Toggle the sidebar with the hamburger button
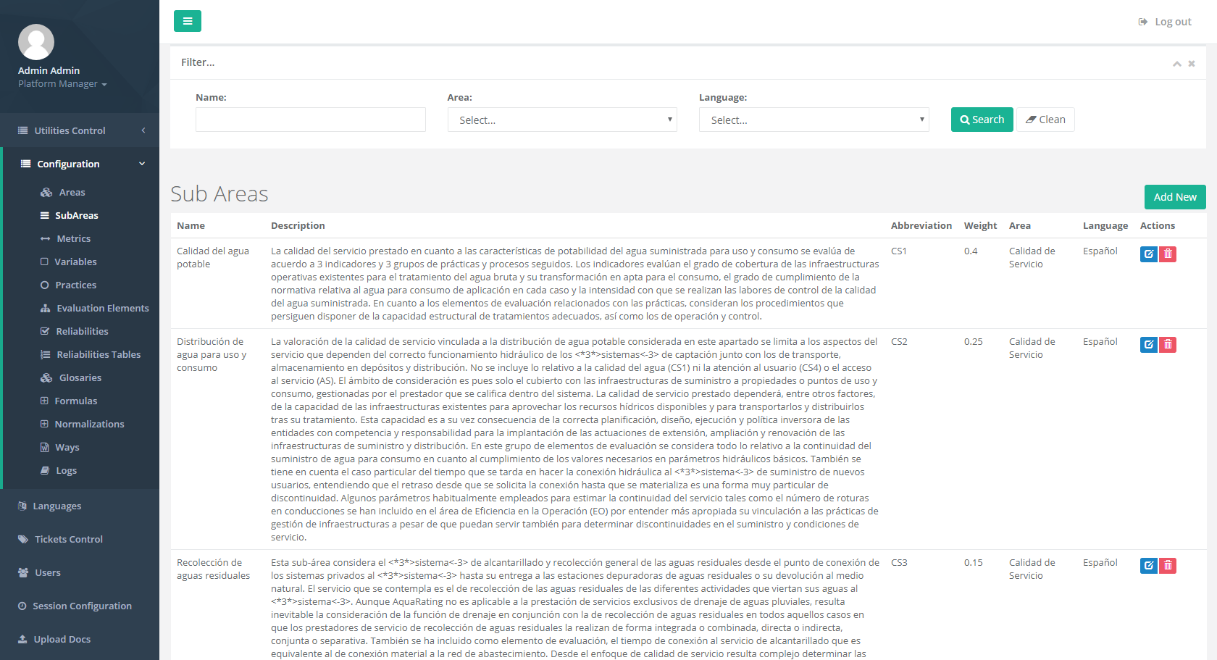Image resolution: width=1217 pixels, height=660 pixels. point(187,21)
